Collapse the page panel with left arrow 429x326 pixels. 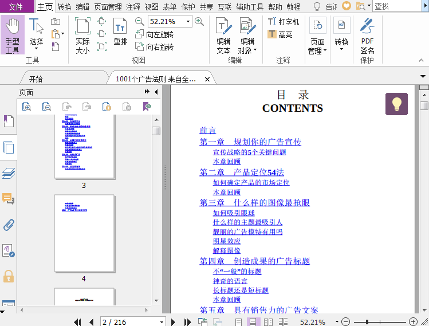point(156,92)
